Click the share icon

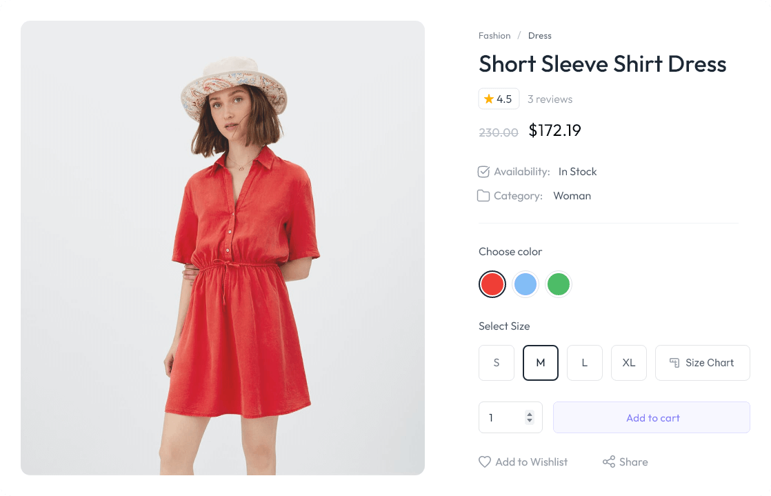[609, 462]
